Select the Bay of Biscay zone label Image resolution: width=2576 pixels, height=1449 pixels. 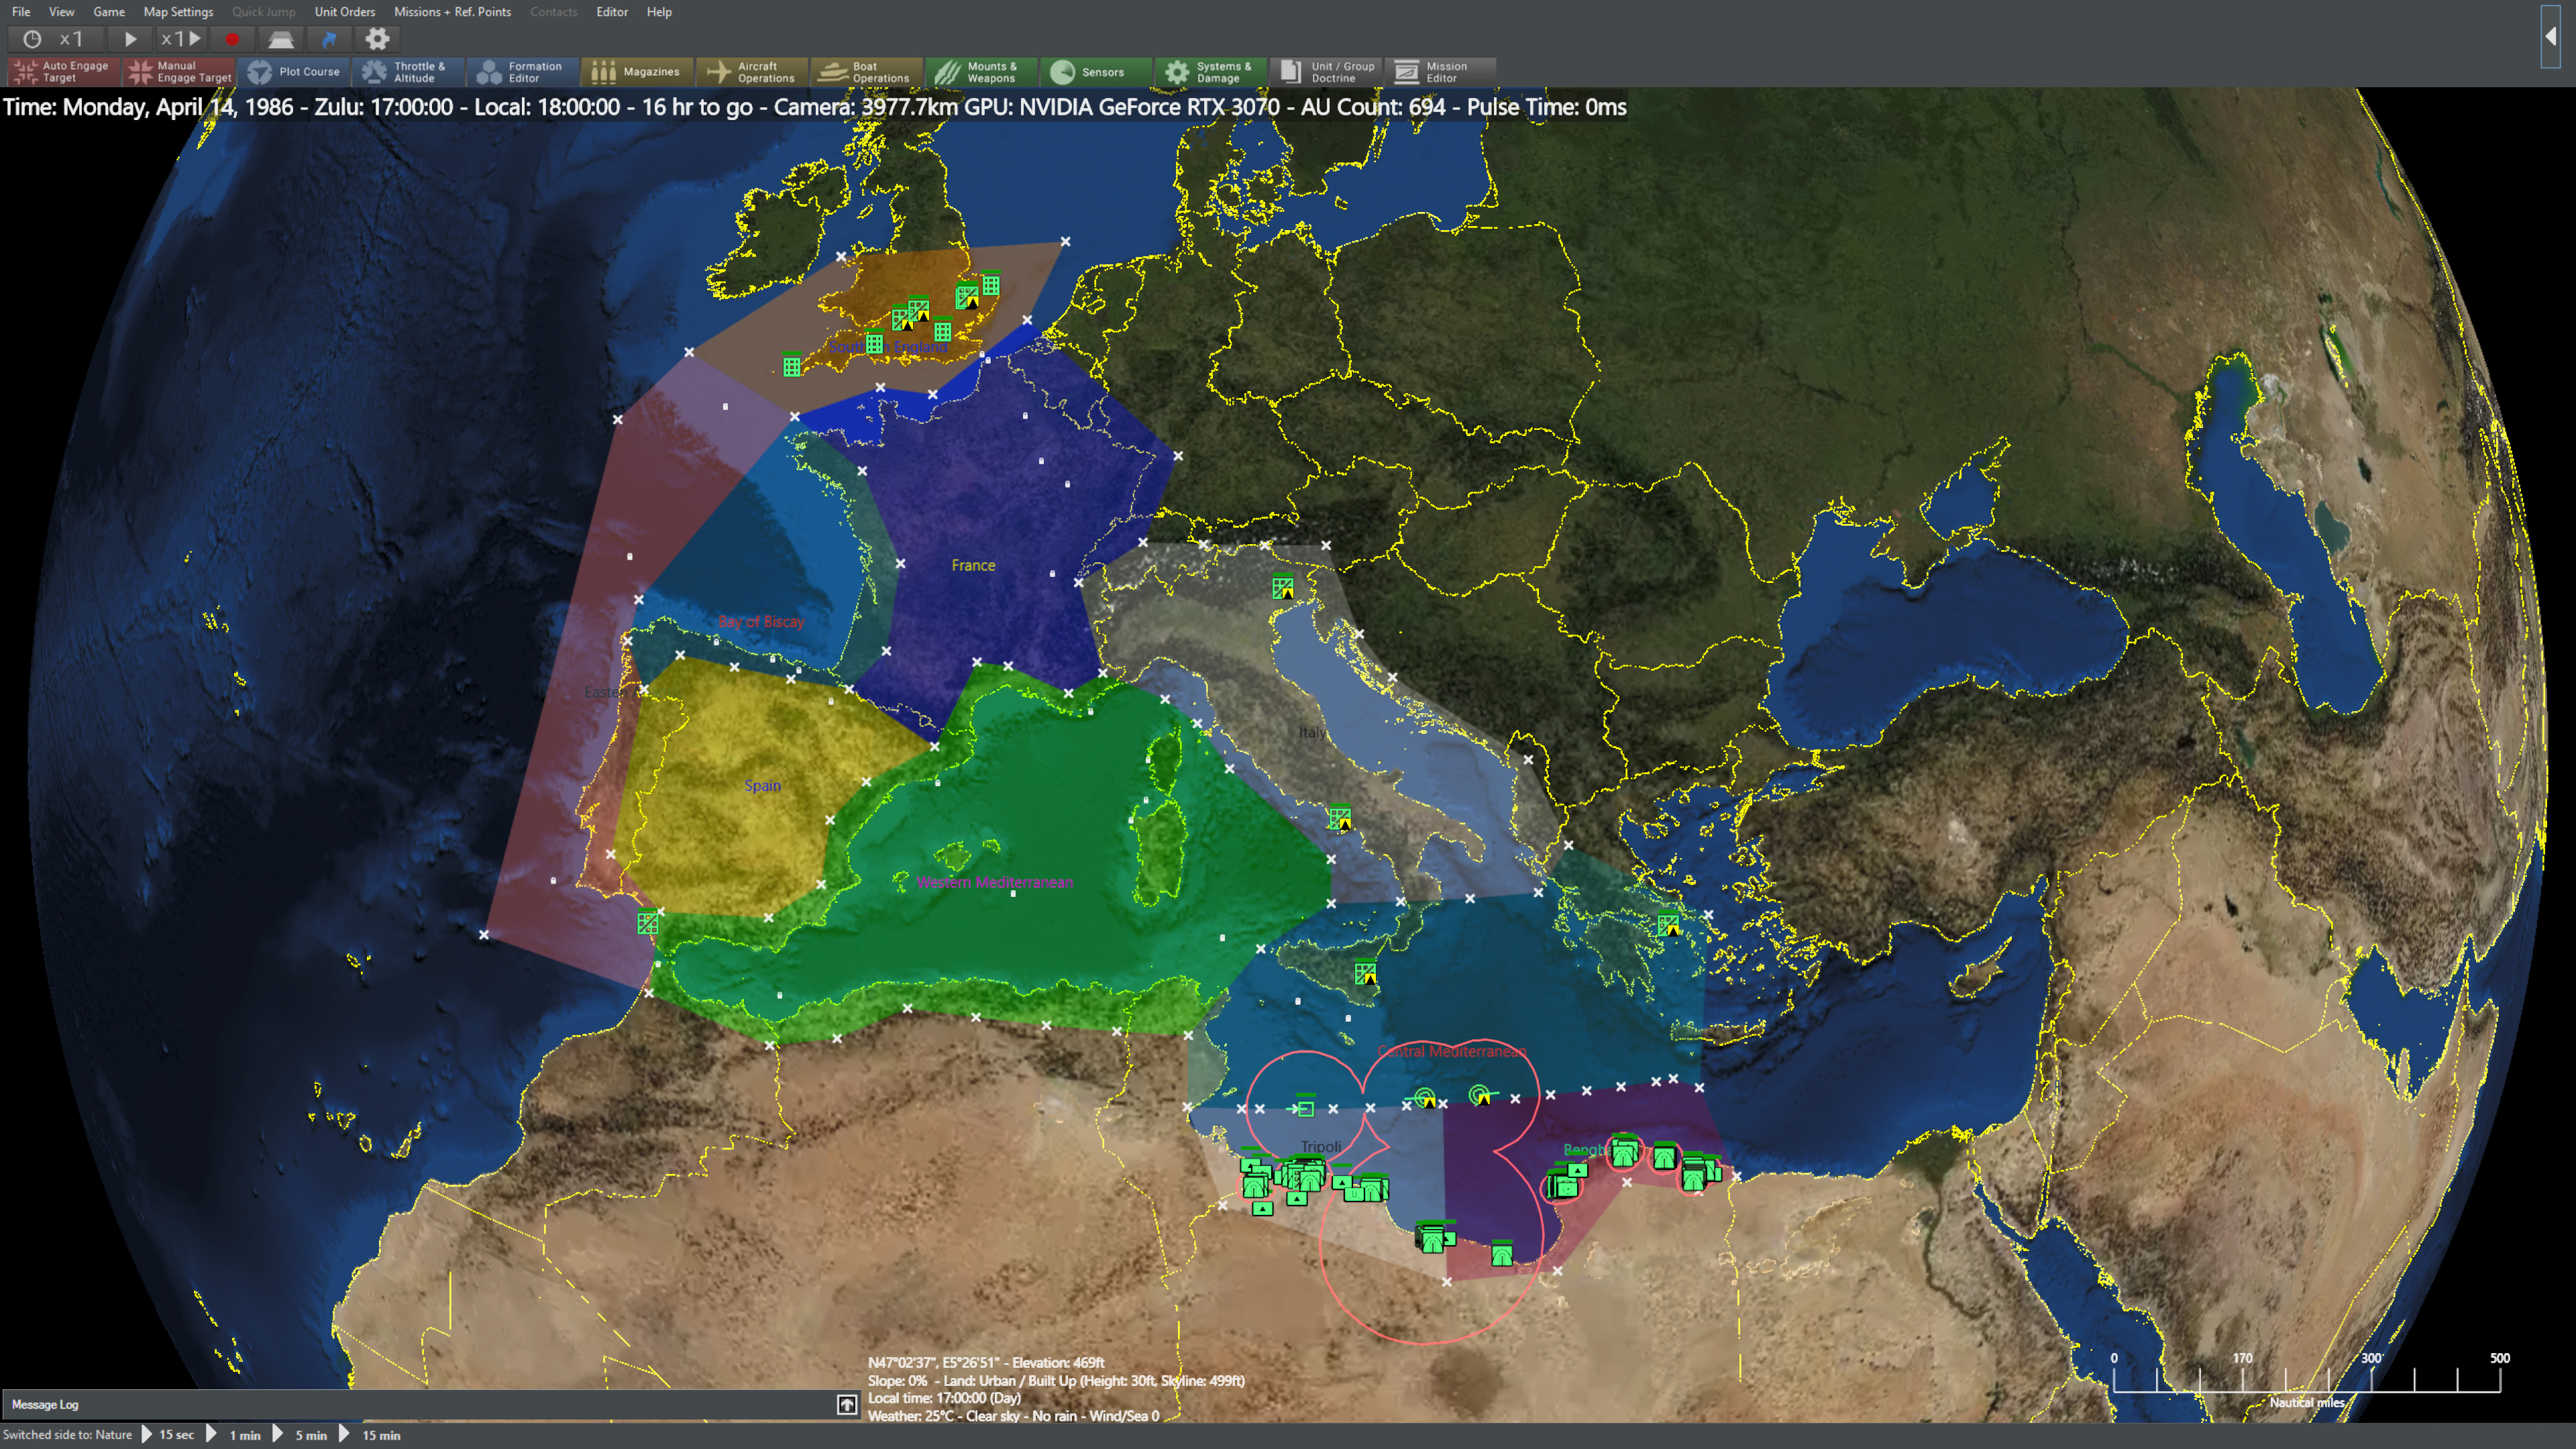[x=761, y=621]
